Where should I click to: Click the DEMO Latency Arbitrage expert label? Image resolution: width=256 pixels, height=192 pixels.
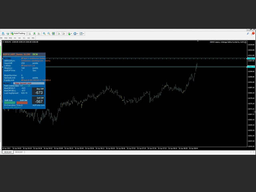[227, 42]
